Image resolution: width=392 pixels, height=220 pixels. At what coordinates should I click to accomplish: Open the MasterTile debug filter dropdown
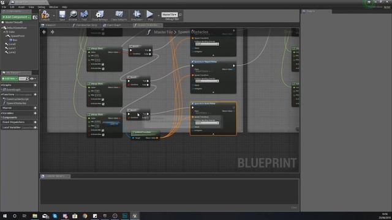tap(170, 15)
